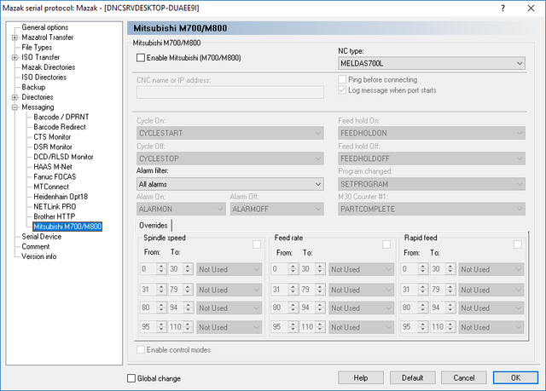
Task: Collapse the Messaging tree node
Action: pos(15,107)
